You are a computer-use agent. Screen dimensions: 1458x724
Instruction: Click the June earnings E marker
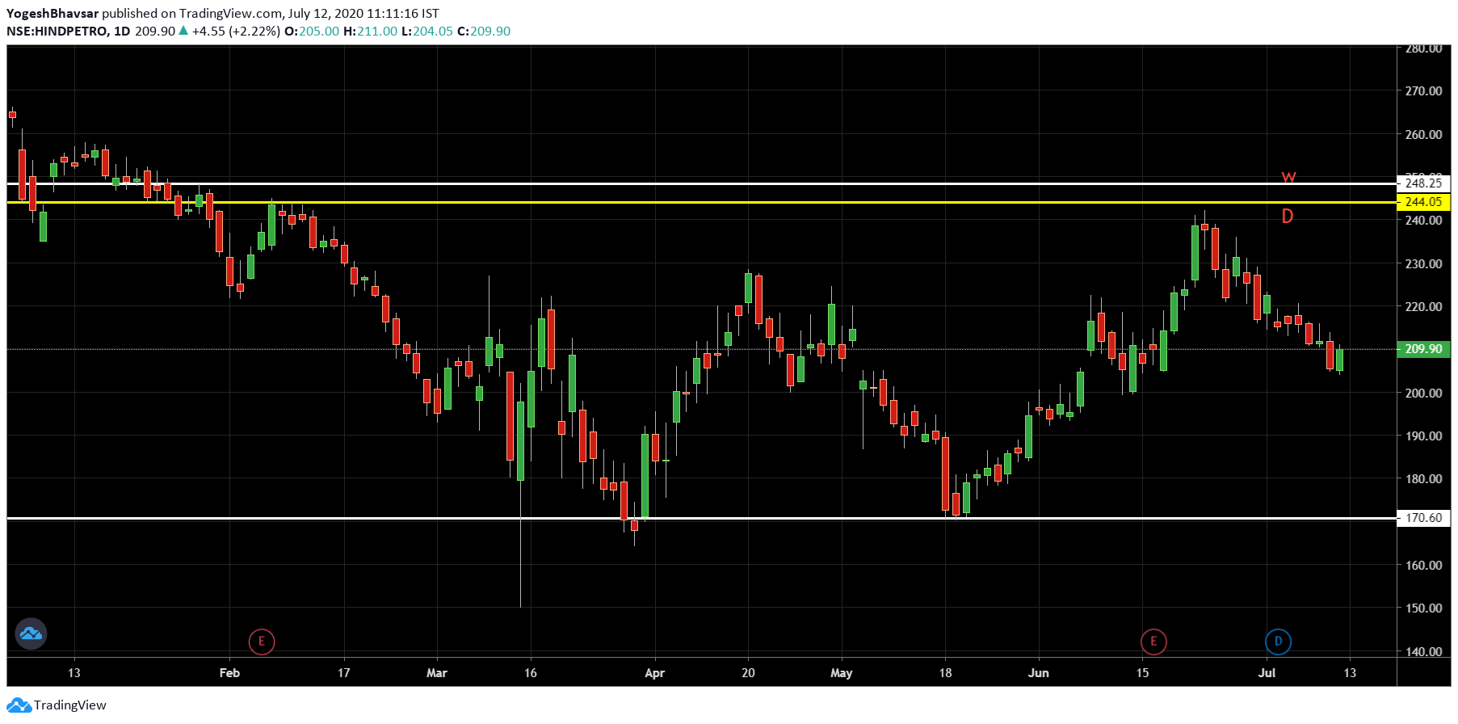coord(1153,642)
